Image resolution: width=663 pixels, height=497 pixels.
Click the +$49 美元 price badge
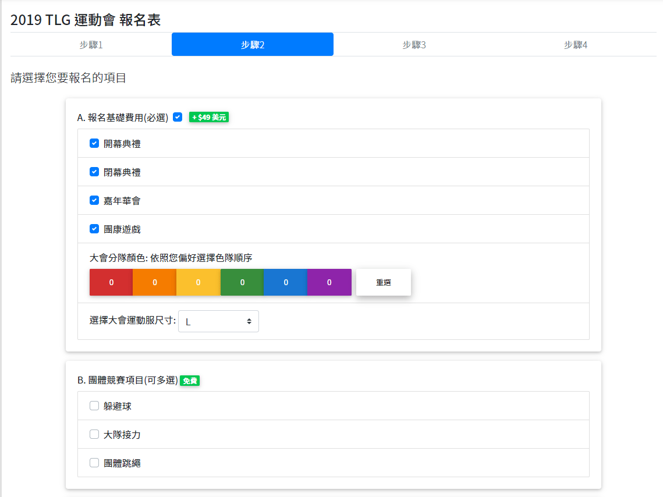(208, 116)
